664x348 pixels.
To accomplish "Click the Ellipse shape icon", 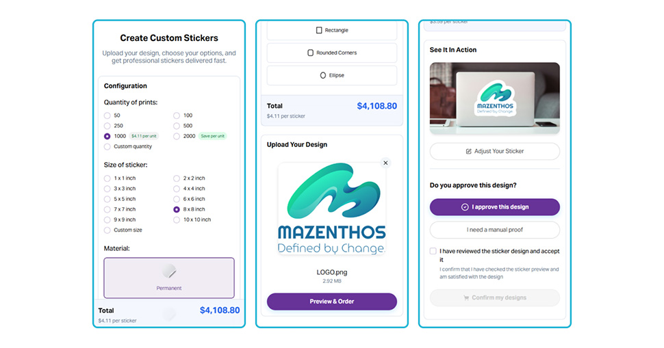I will pos(322,75).
